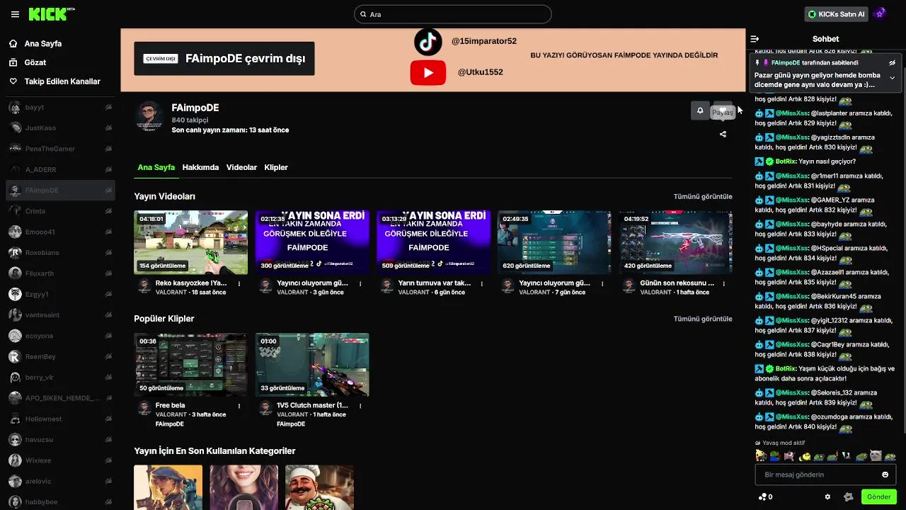The width and height of the screenshot is (906, 510).
Task: Open the chat settings gear icon
Action: 827,497
